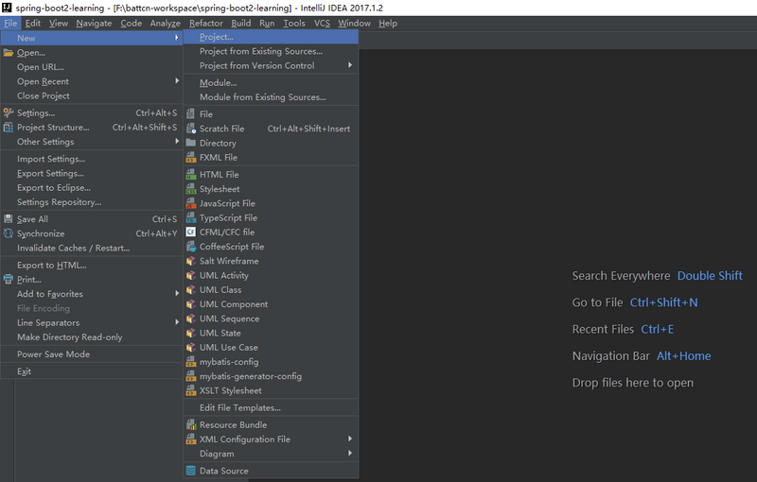The height and width of the screenshot is (482, 757).
Task: Click the Resource Bundle icon
Action: (191, 424)
